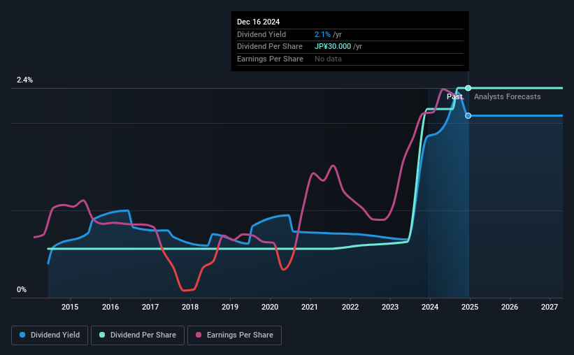The width and height of the screenshot is (574, 355).
Task: Click the 2015 x-axis label
Action: click(x=70, y=307)
